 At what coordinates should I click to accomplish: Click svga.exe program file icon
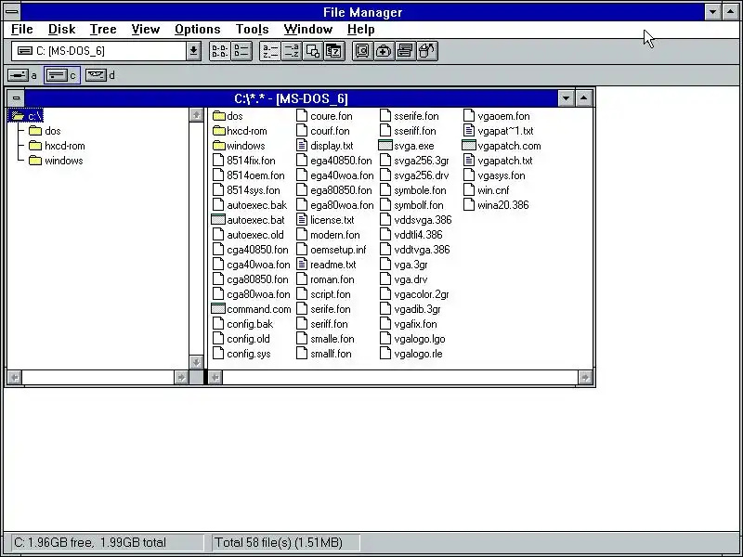[385, 146]
